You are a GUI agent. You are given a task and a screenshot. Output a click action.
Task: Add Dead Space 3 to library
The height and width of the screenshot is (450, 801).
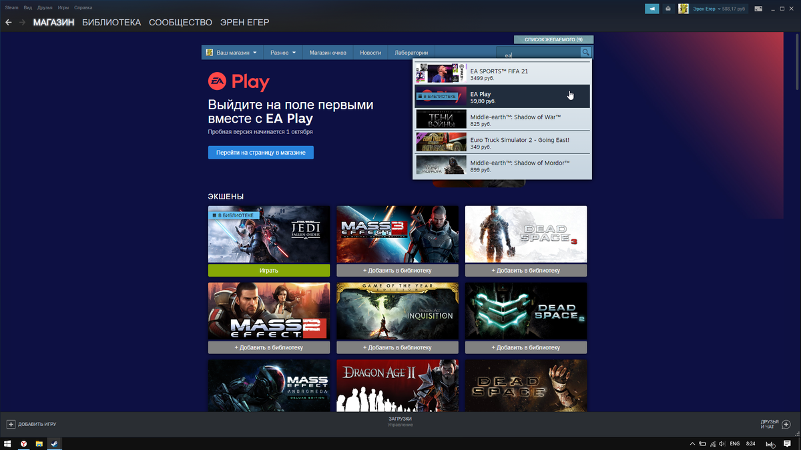526,271
